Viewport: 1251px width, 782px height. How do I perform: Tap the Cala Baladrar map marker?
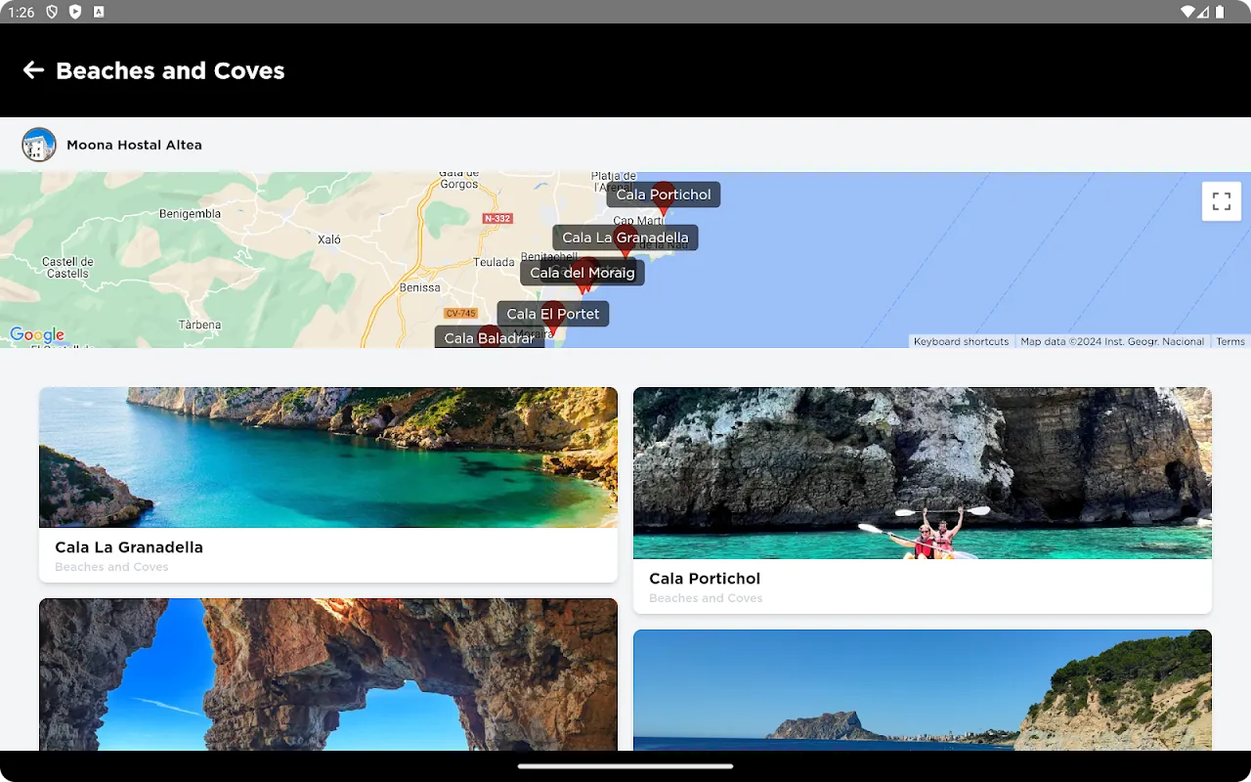click(x=489, y=338)
